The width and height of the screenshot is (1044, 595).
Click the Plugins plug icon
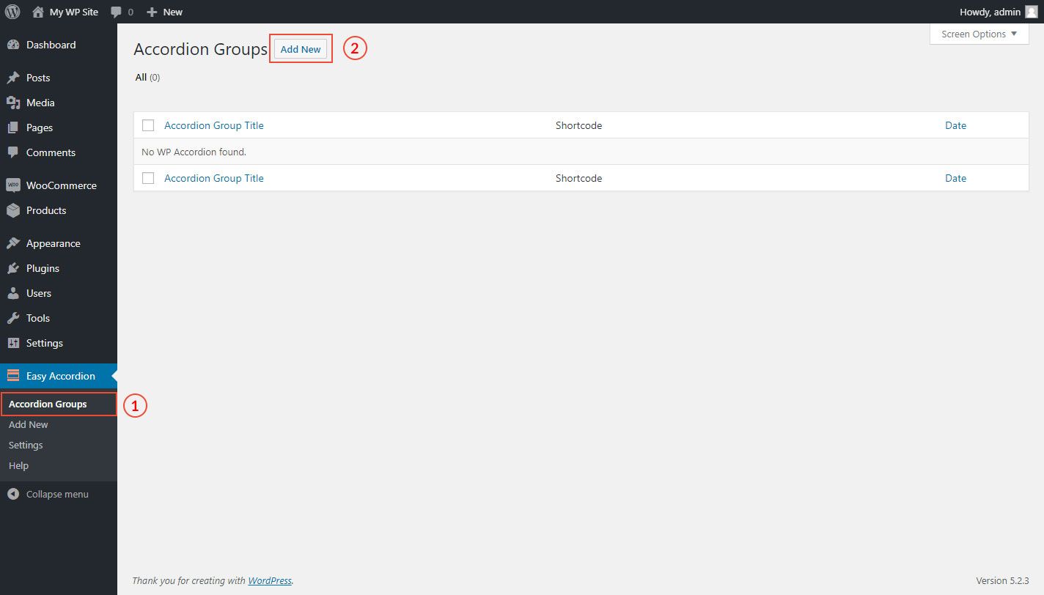(x=12, y=268)
